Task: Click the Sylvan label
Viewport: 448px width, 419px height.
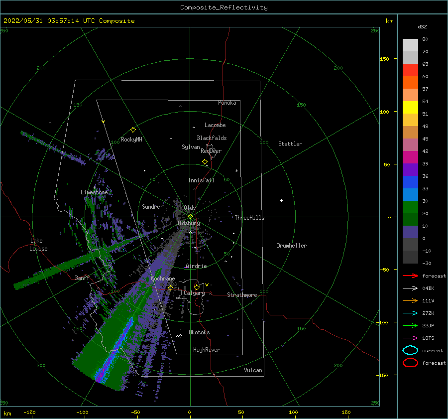Action: pos(191,147)
